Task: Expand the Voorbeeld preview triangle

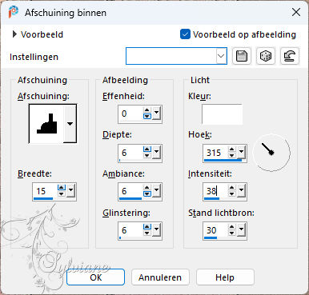Action: coord(14,34)
